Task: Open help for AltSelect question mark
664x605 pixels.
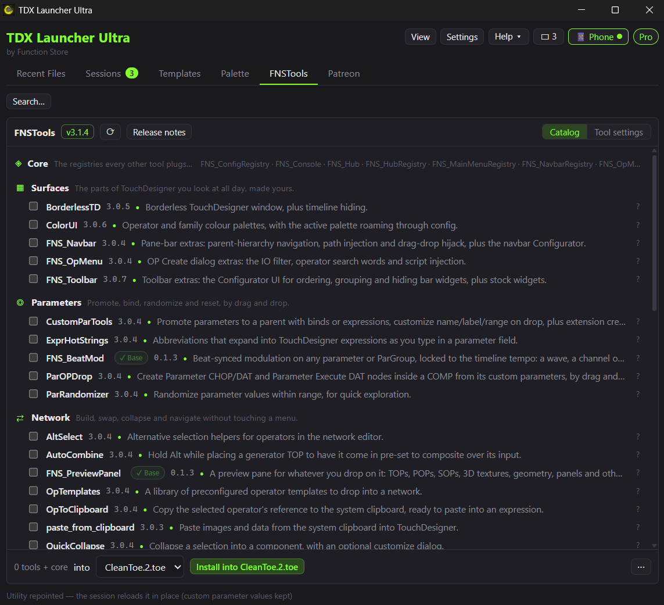Action: coord(638,436)
